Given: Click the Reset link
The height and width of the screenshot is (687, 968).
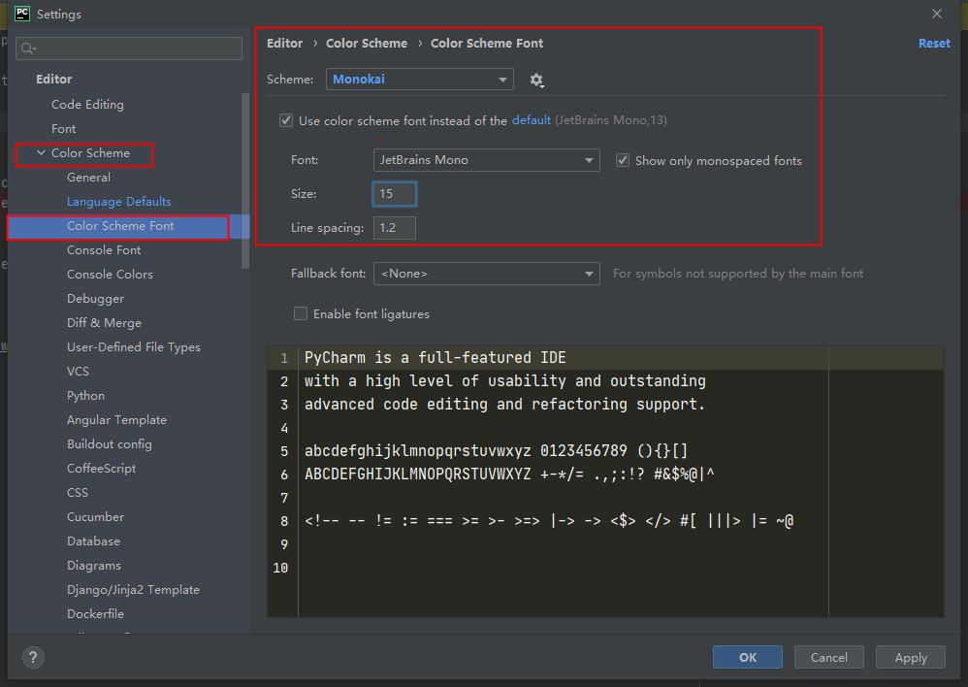Looking at the screenshot, I should (x=934, y=44).
